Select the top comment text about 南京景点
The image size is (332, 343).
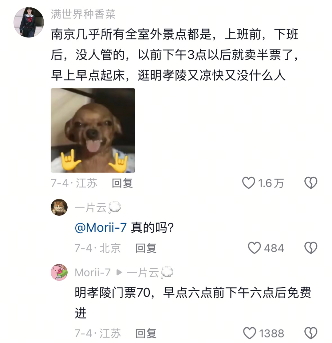(175, 55)
